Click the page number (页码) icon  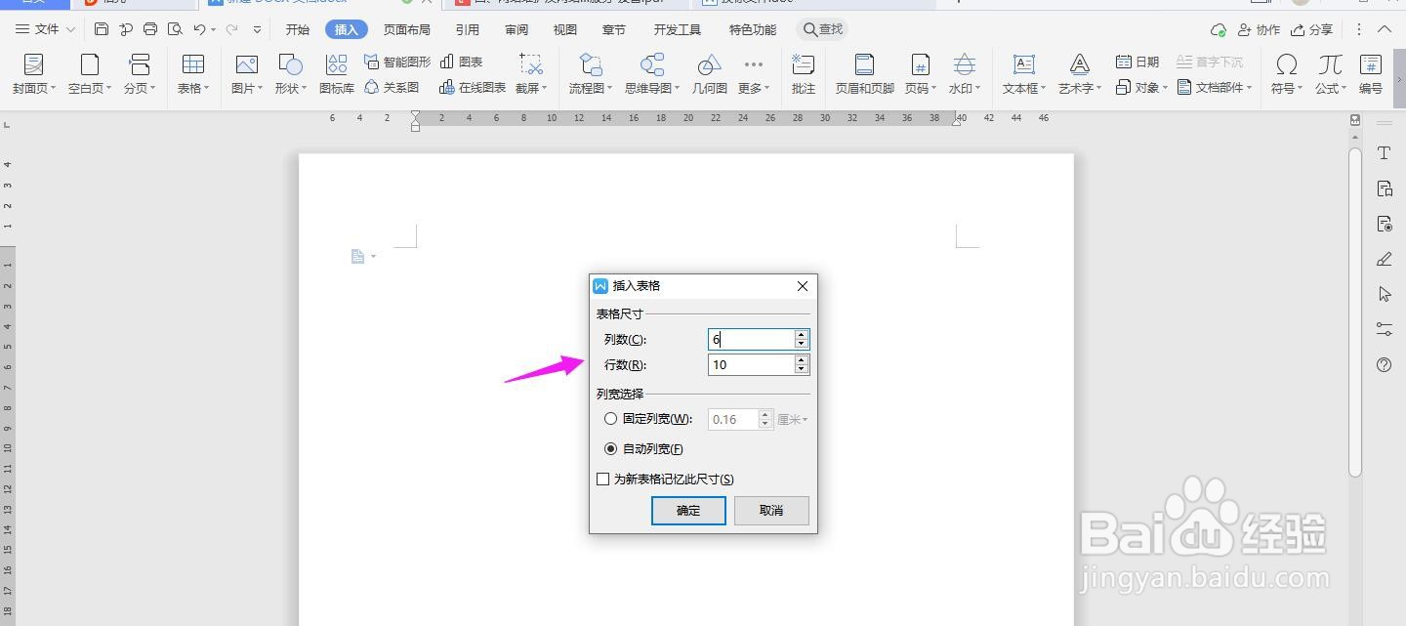click(x=920, y=64)
